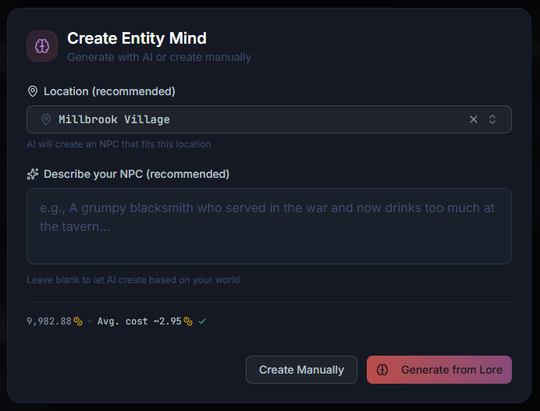Click the Generate with AI or create manually subtitle
Image resolution: width=540 pixels, height=411 pixels.
(159, 57)
